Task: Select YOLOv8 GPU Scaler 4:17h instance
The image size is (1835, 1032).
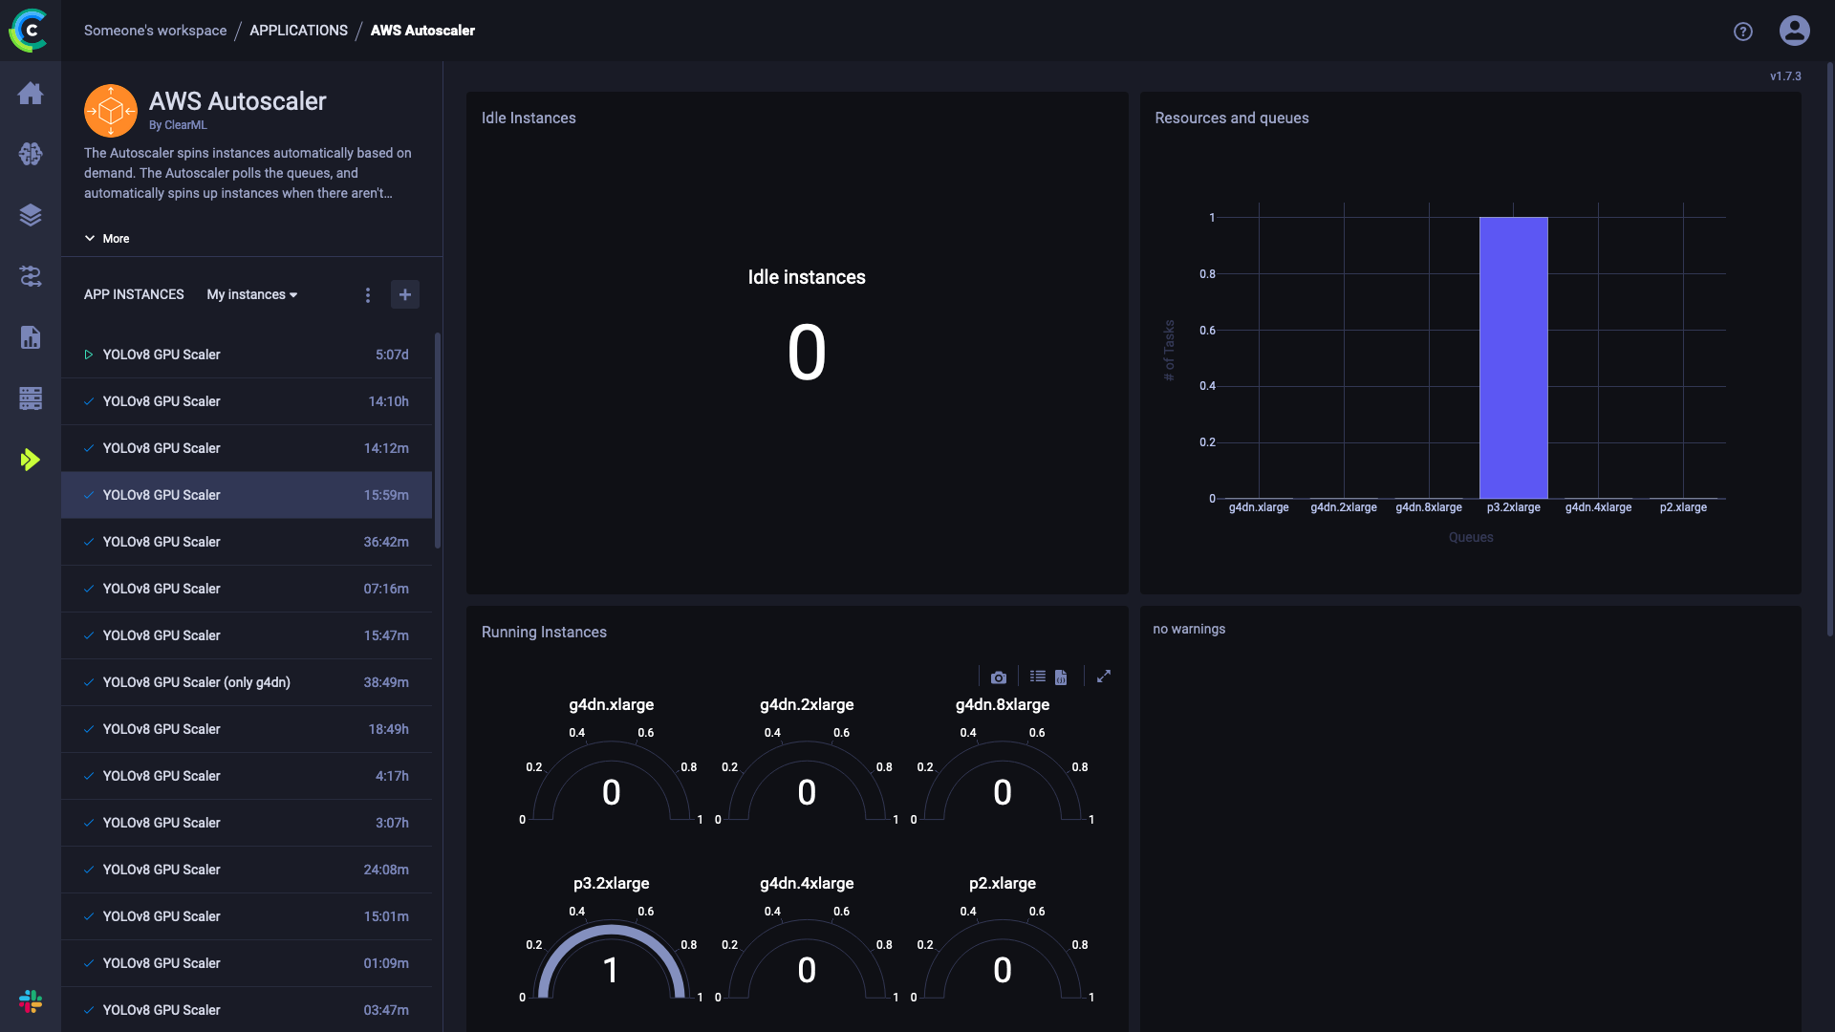Action: pos(247,776)
